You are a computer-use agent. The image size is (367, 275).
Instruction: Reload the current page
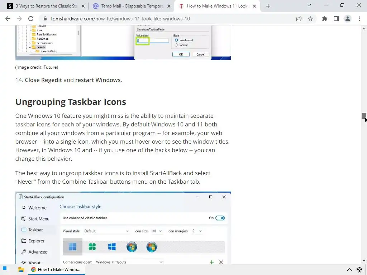tap(31, 19)
